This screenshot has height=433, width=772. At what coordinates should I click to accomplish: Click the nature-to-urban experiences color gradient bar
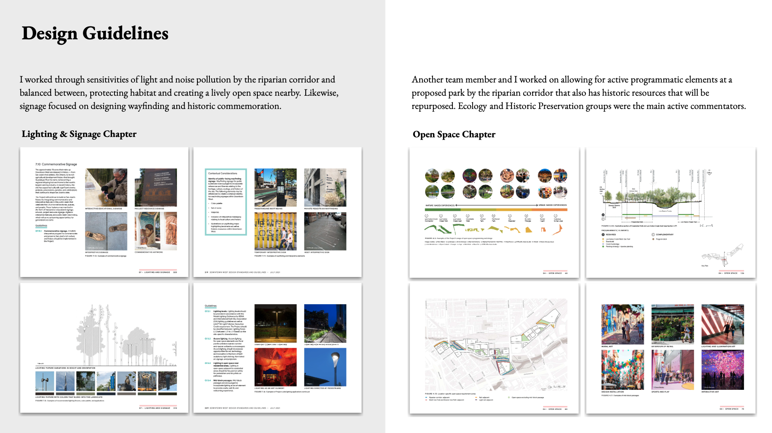pos(496,210)
